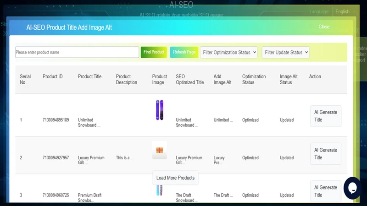The image size is (367, 206).
Task: Click the Updated status in row 3
Action: [287, 195]
